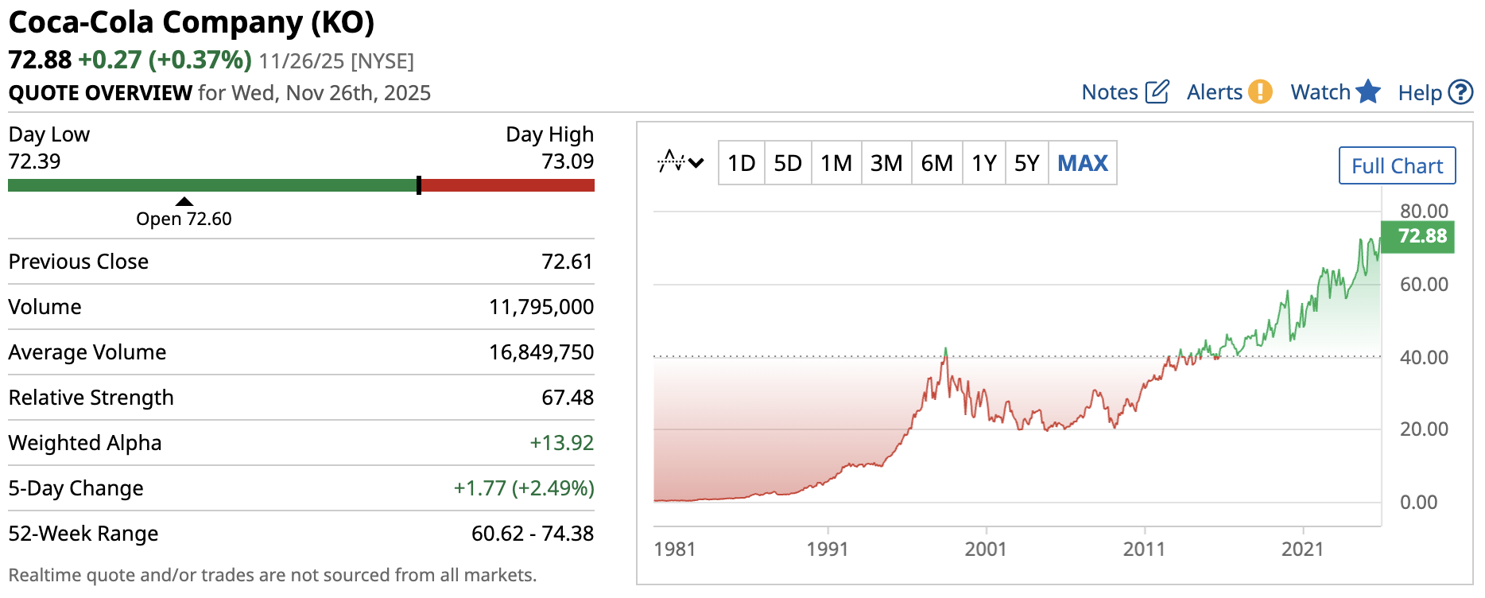Click the green 72.88 price label on chart
This screenshot has width=1485, height=598.
click(x=1421, y=236)
